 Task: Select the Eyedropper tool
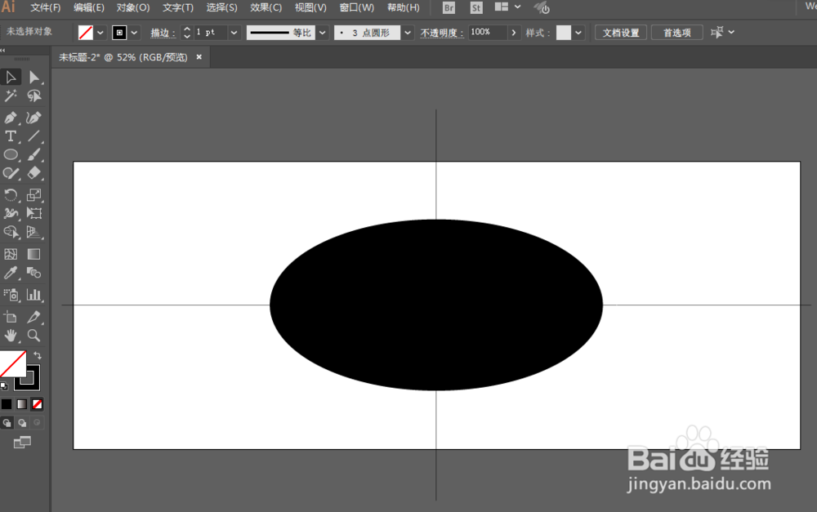pyautogui.click(x=11, y=273)
